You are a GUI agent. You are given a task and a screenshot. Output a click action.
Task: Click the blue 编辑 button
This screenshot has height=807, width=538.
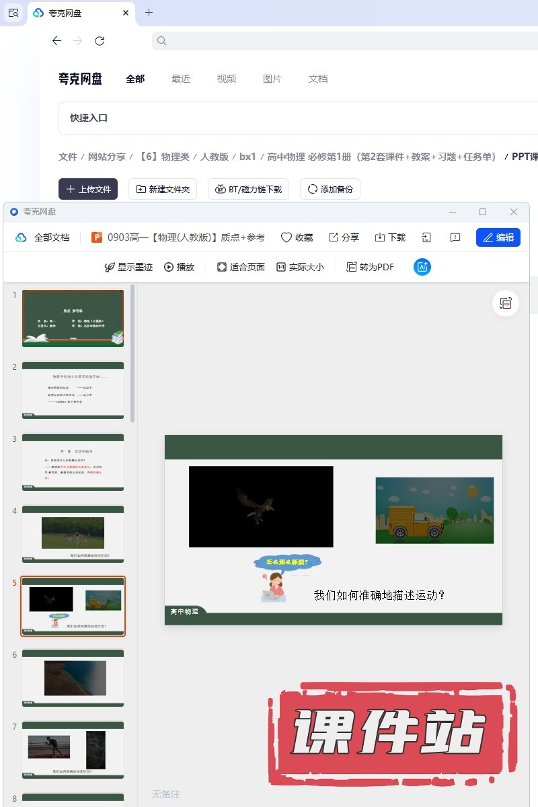(x=498, y=237)
